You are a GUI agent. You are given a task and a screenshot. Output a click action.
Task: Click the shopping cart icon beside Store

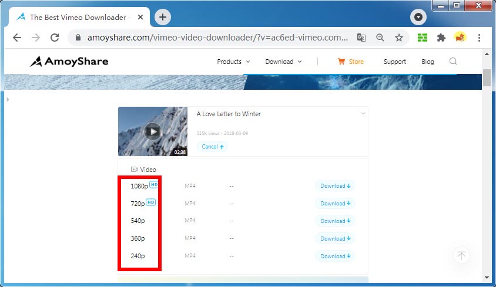341,61
